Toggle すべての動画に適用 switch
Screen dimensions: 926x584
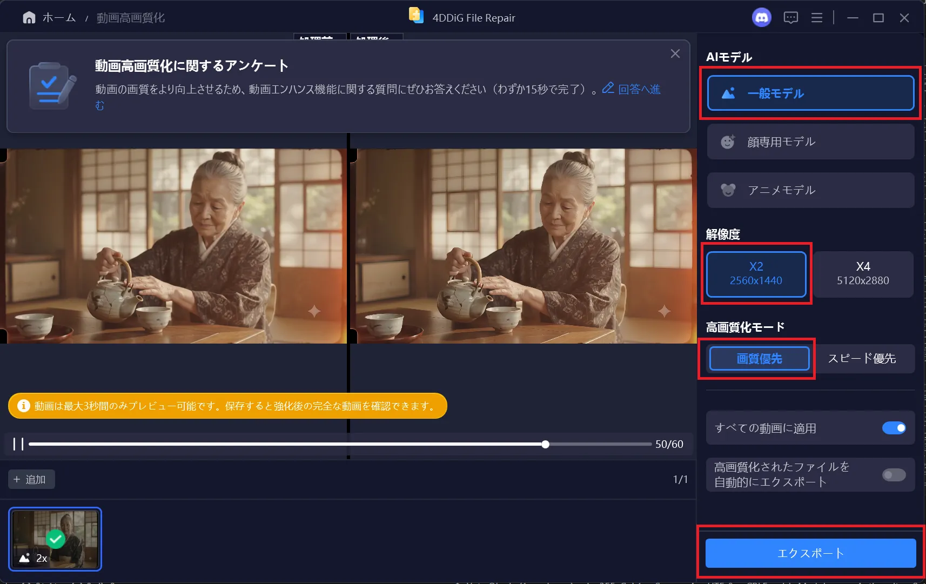[894, 428]
